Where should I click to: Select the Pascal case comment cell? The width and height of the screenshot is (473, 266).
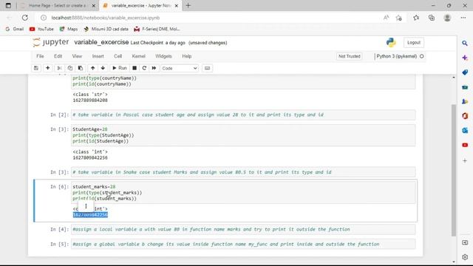click(x=243, y=115)
